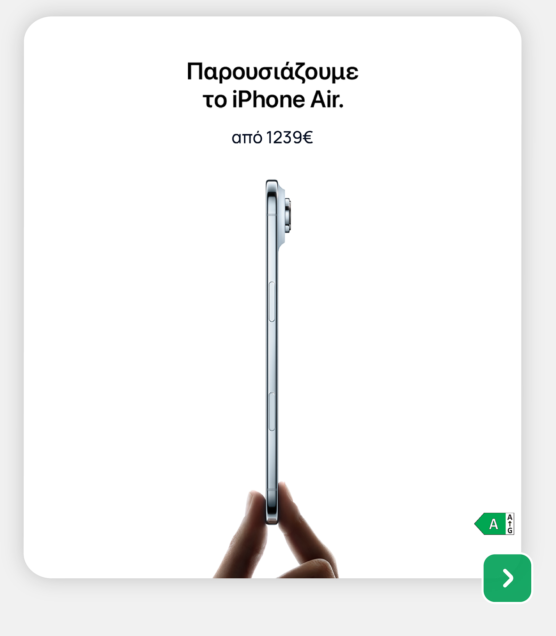Click the 'το iPhone Air.' headline text
556x636 pixels.
(x=273, y=100)
